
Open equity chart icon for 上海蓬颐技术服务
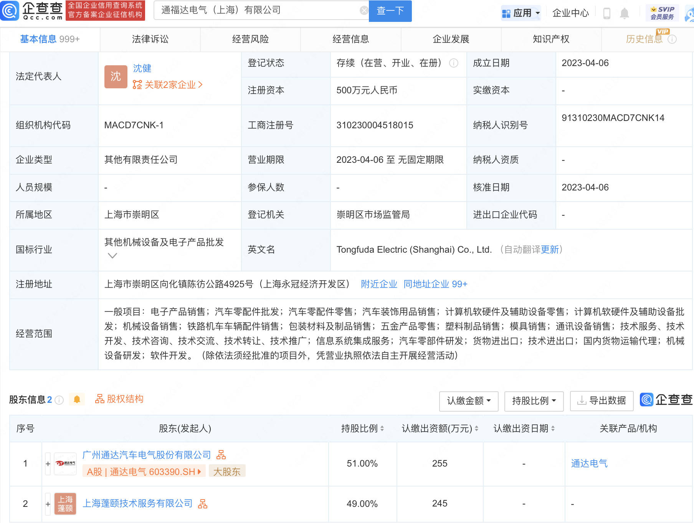[x=203, y=504]
